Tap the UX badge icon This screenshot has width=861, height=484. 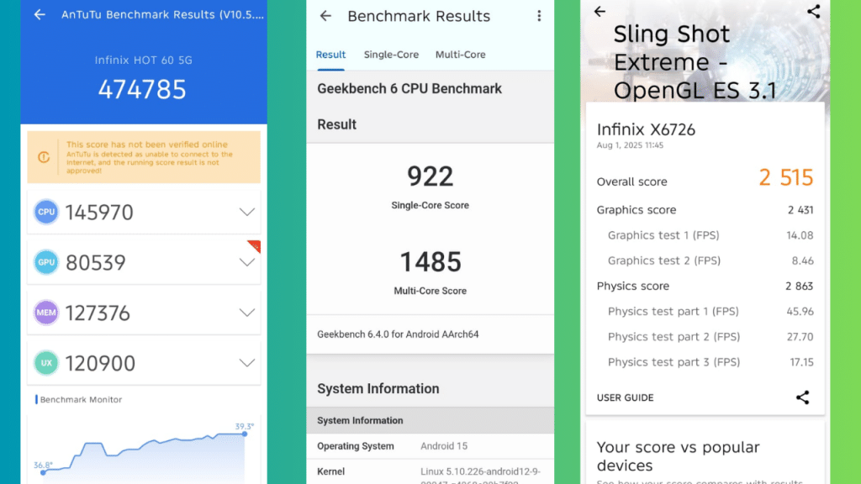coord(46,363)
